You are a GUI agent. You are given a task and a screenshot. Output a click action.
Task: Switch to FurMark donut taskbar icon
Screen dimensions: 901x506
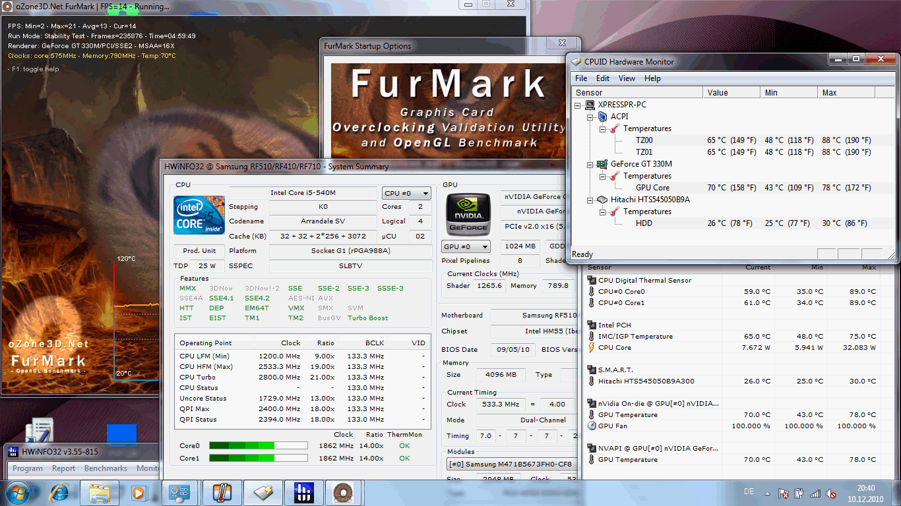click(344, 492)
